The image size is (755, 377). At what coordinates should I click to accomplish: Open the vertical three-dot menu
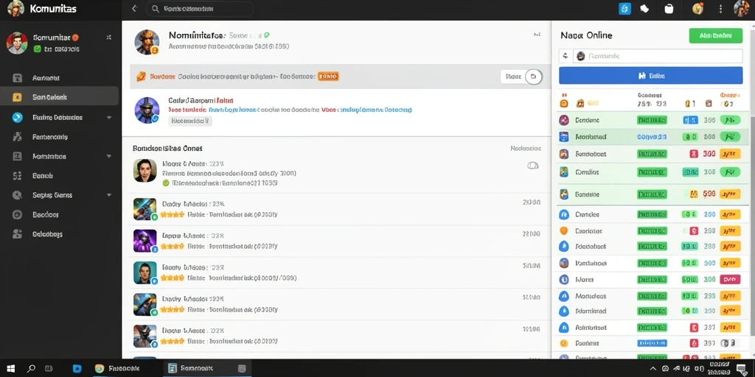pyautogui.click(x=720, y=9)
